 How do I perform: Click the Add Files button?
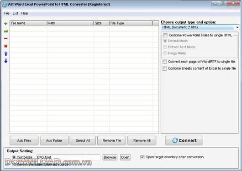pos(24,140)
